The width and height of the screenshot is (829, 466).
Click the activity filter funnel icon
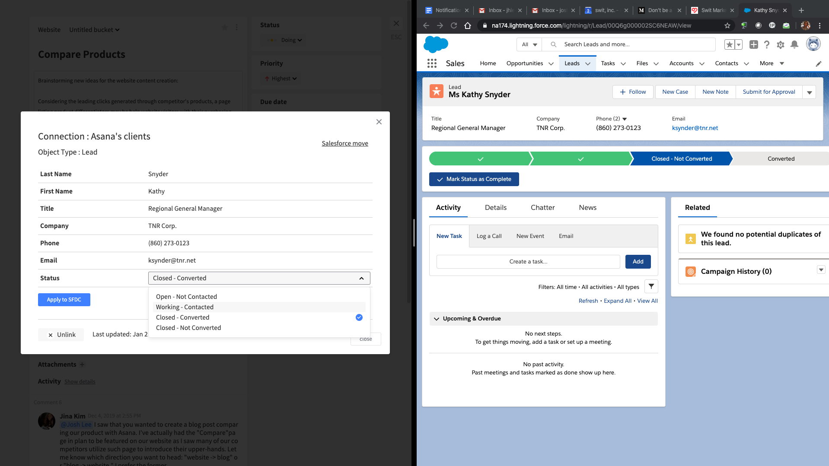click(651, 286)
